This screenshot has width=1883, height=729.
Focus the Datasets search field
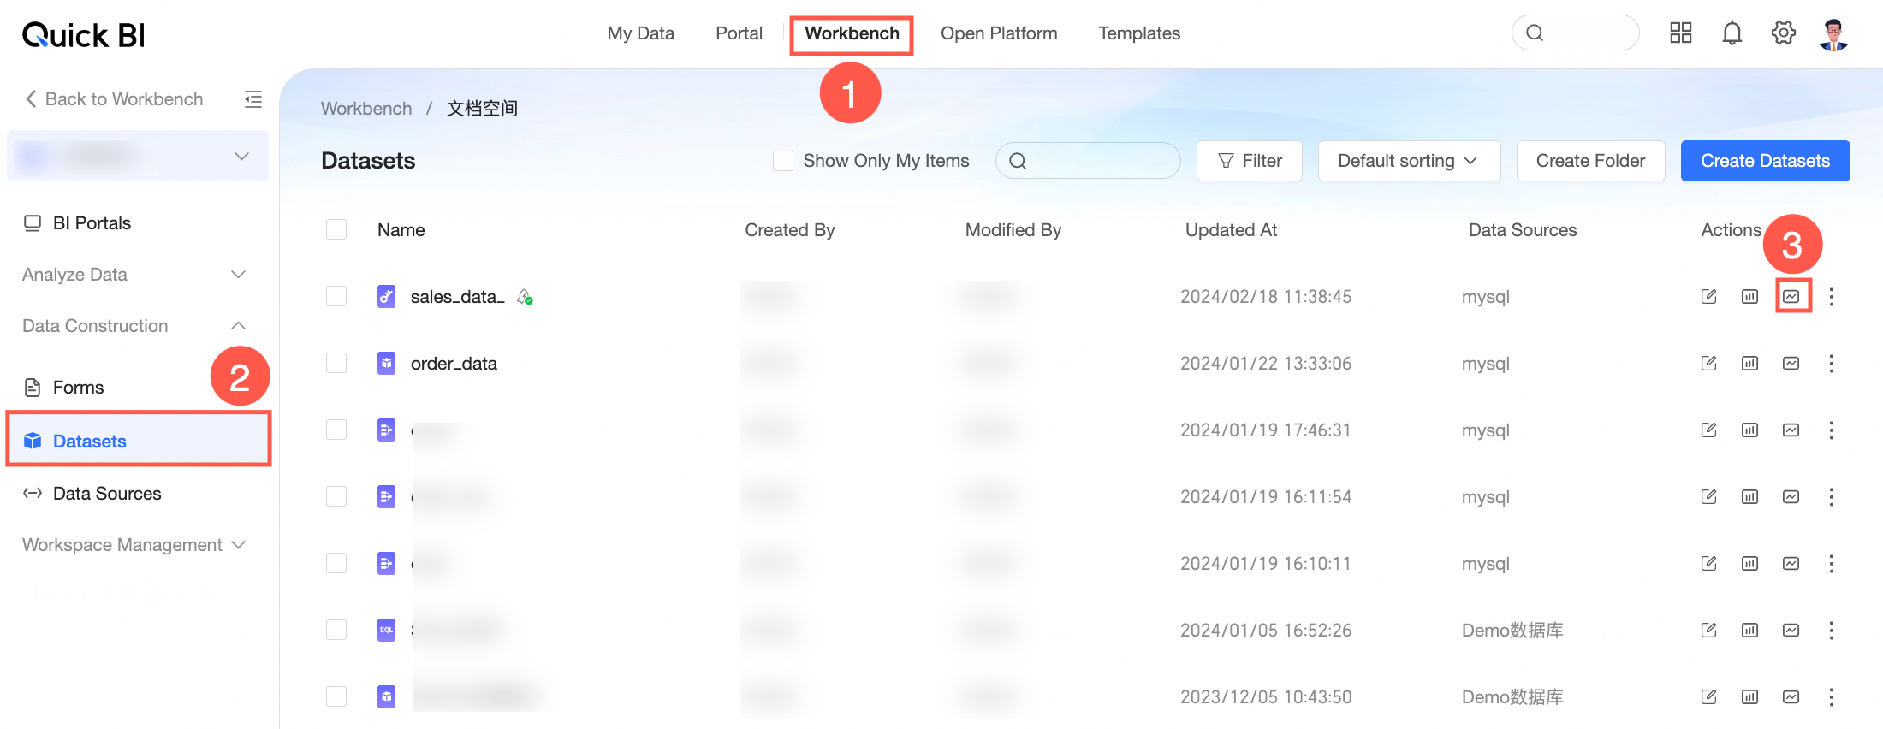(1088, 161)
